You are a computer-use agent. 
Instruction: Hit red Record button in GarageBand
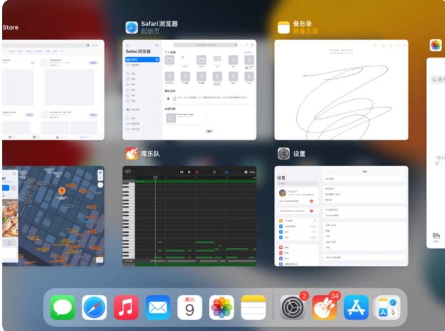(x=197, y=172)
